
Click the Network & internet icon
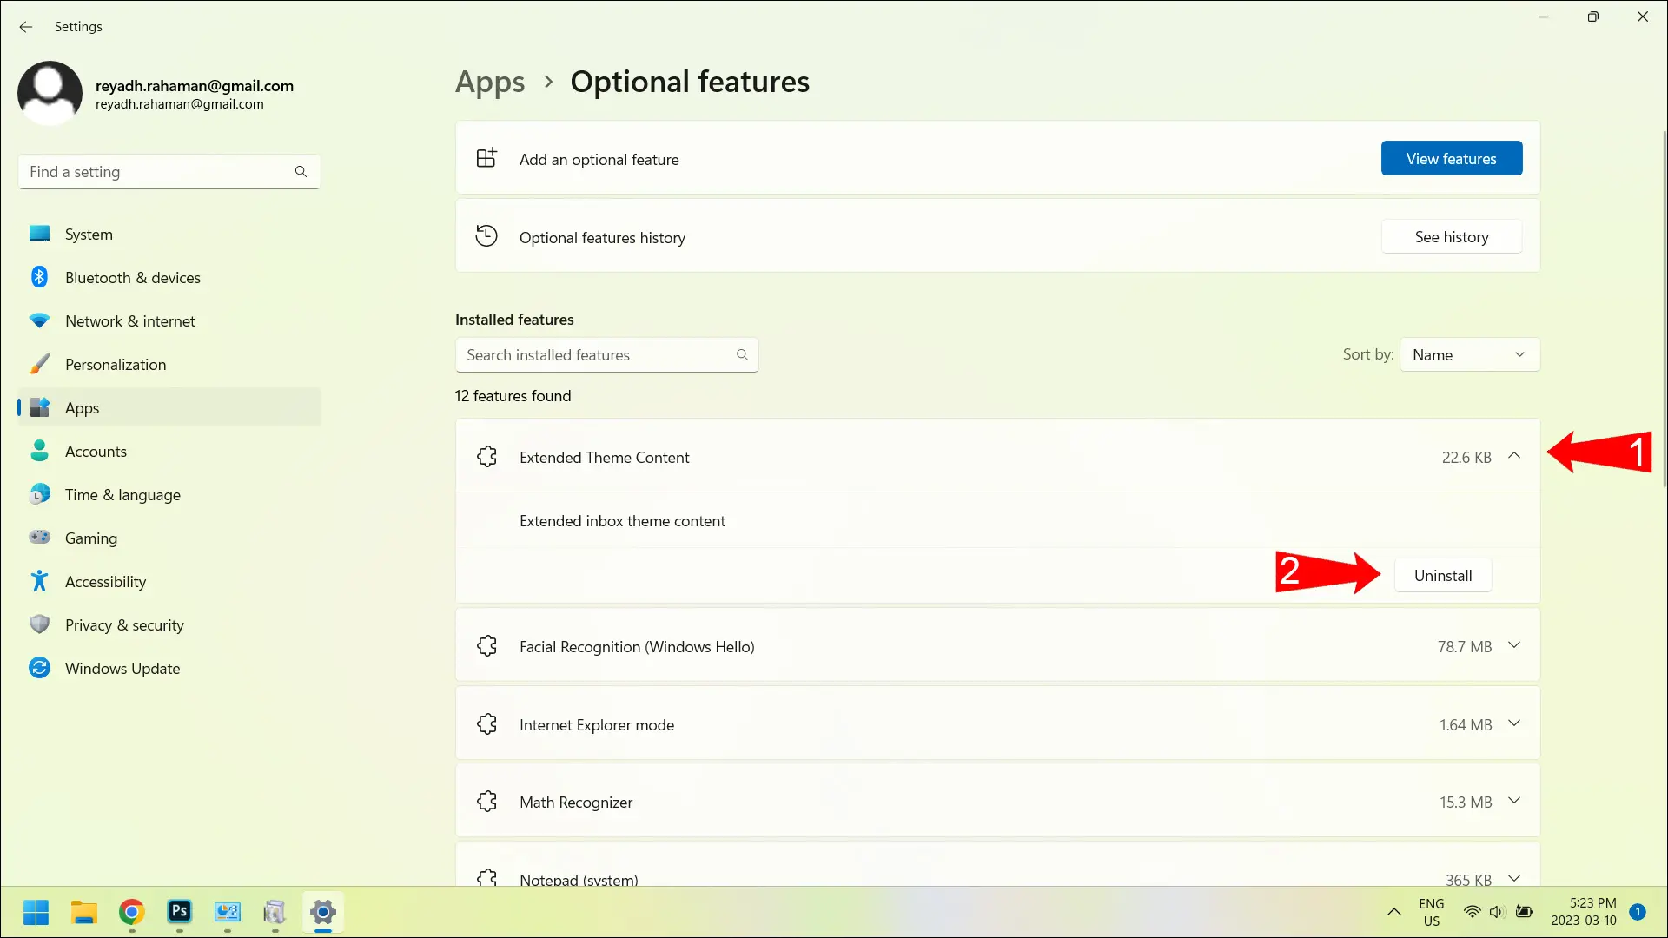pyautogui.click(x=40, y=320)
